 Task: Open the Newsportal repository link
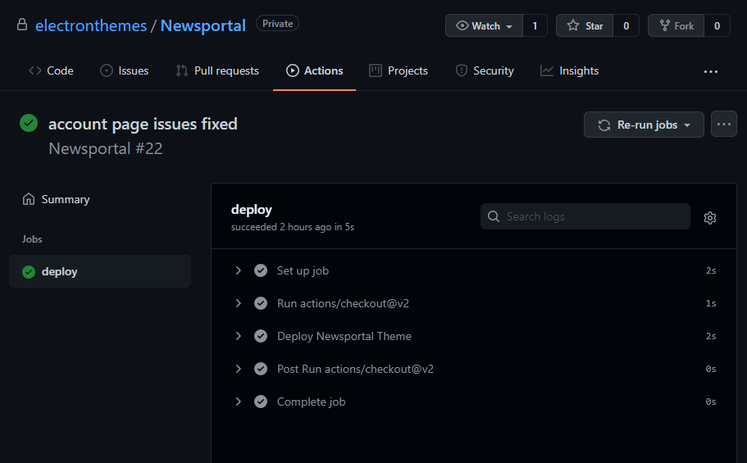(203, 25)
